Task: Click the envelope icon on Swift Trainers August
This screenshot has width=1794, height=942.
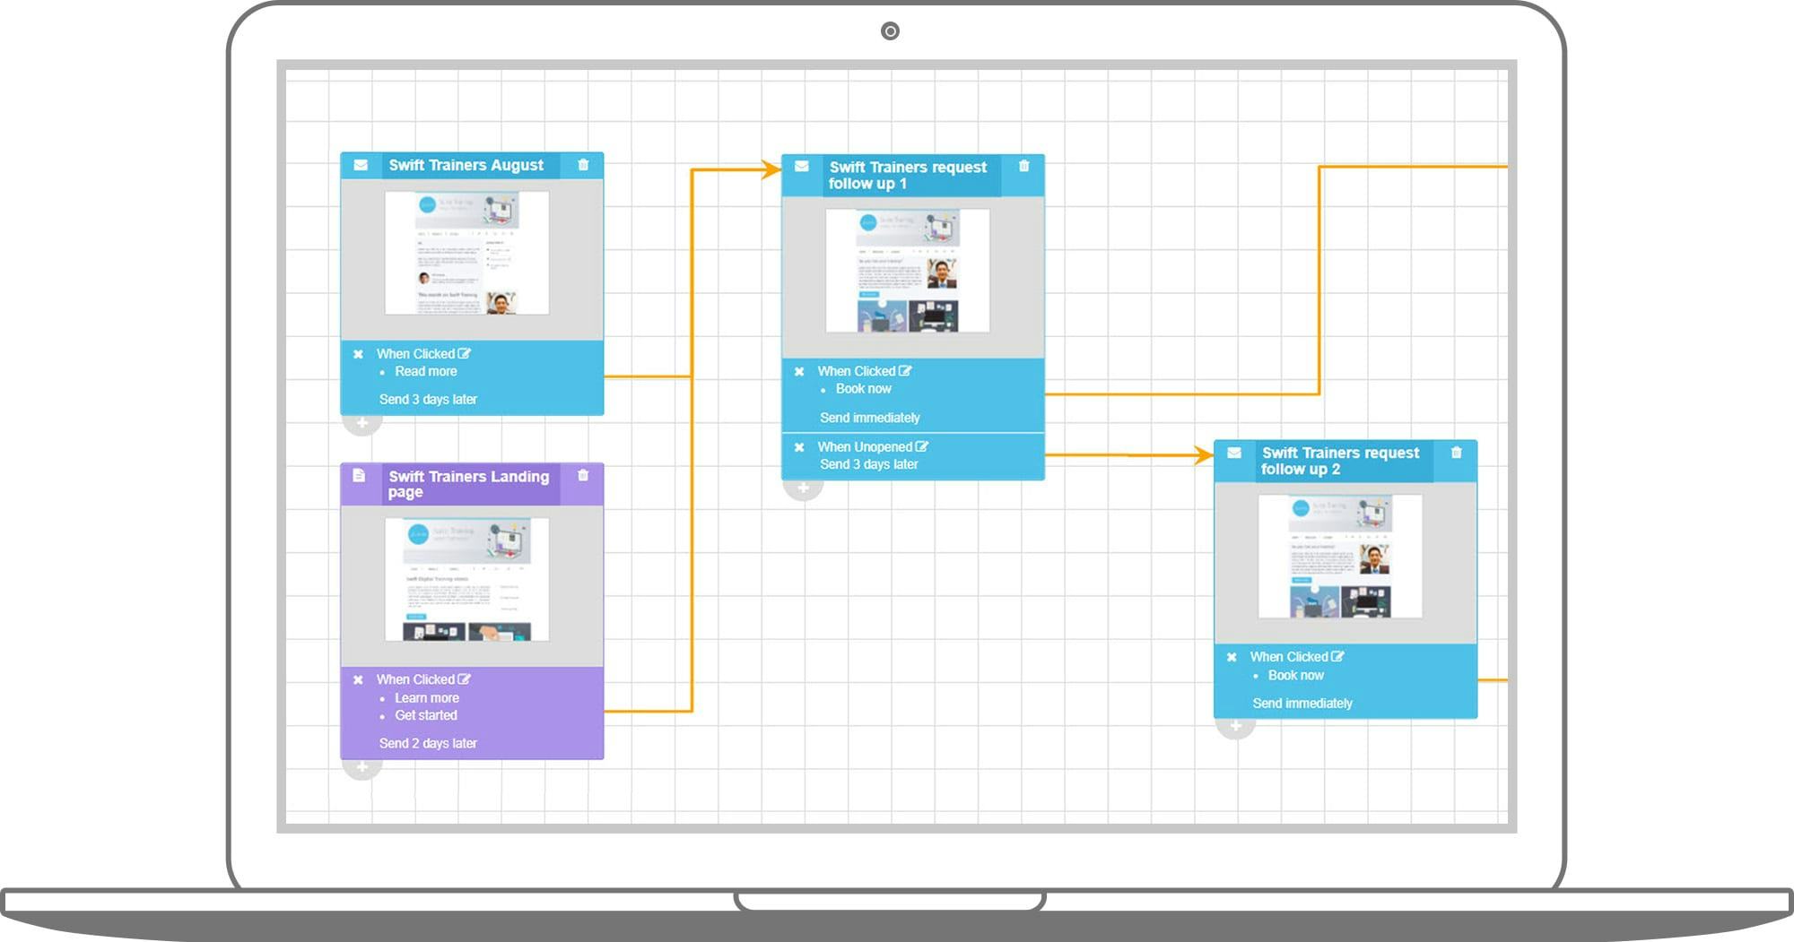Action: [361, 165]
